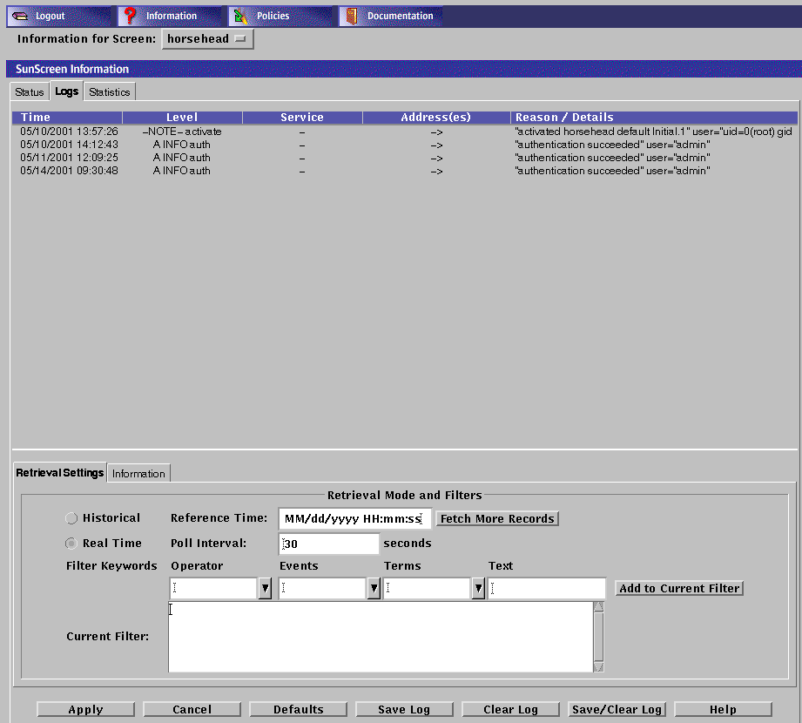
Task: Select the Real Time radio button
Action: [71, 544]
